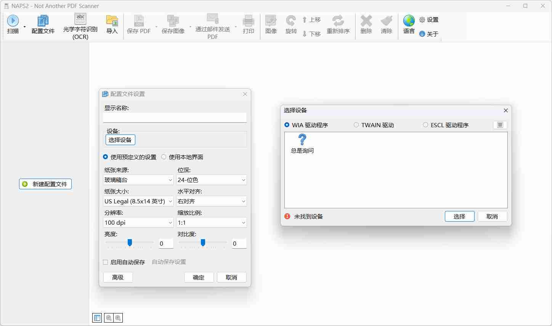Screen dimensions: 552x326
Task: Click the 导入 import icon
Action: pyautogui.click(x=112, y=25)
